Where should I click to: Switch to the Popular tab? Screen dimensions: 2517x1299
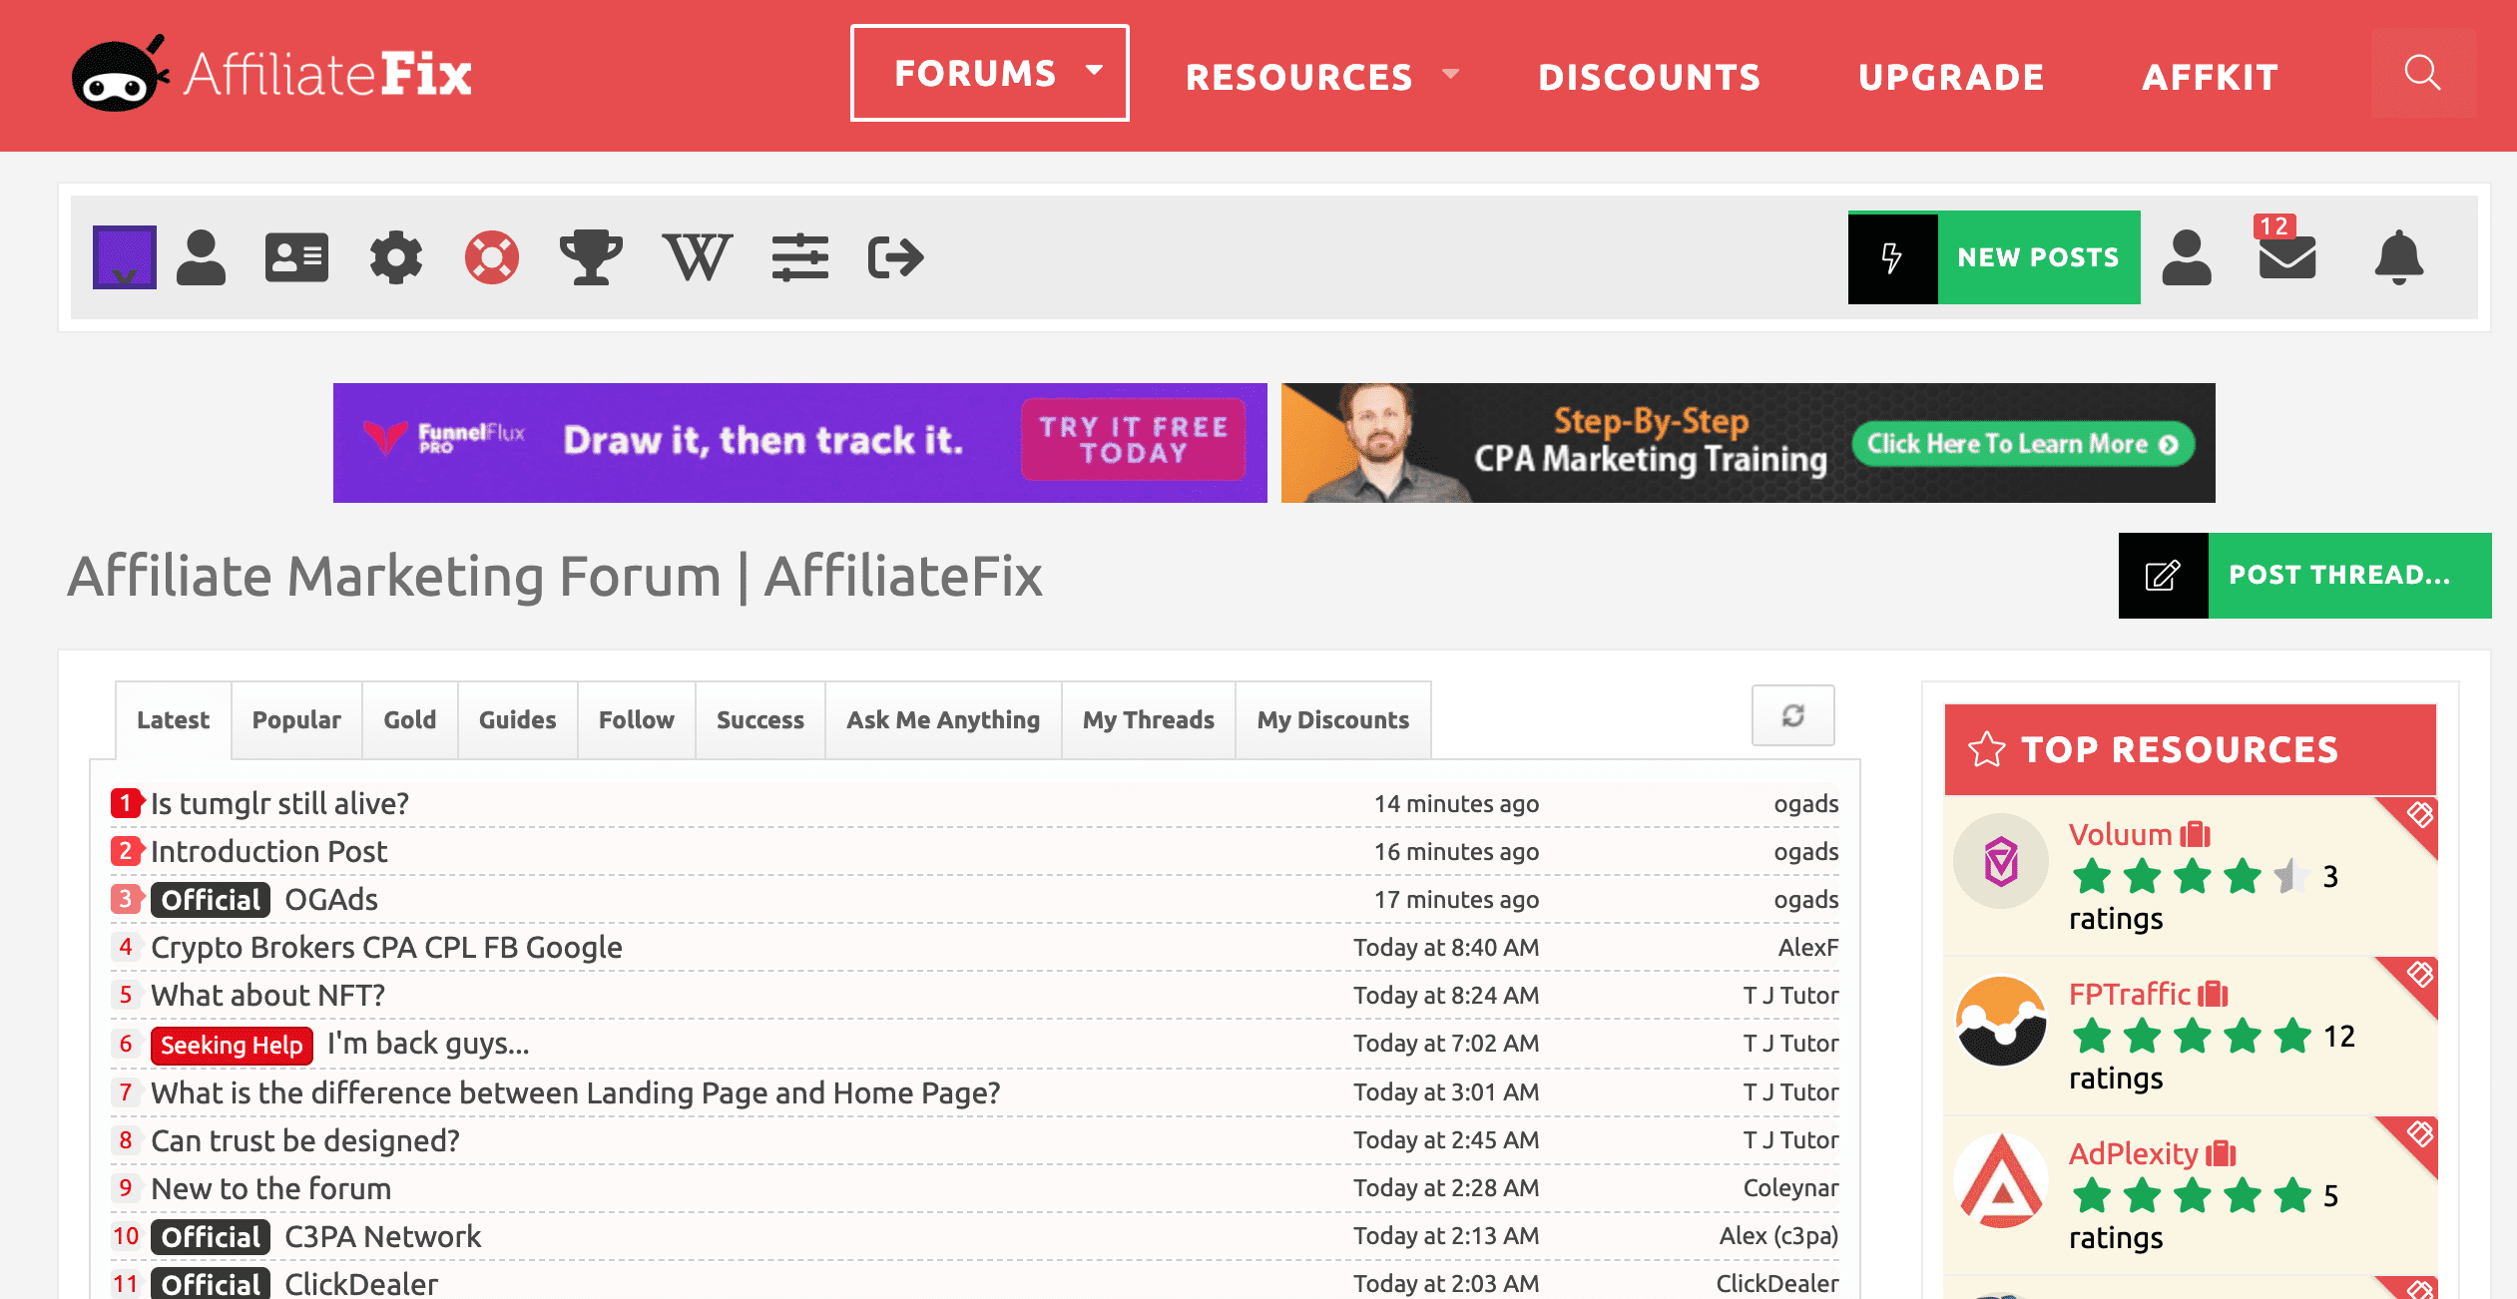[x=296, y=719]
